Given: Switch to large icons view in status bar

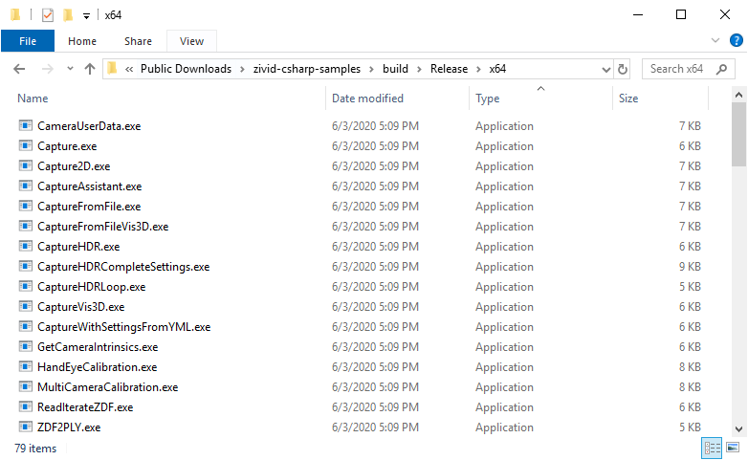Looking at the screenshot, I should point(733,448).
